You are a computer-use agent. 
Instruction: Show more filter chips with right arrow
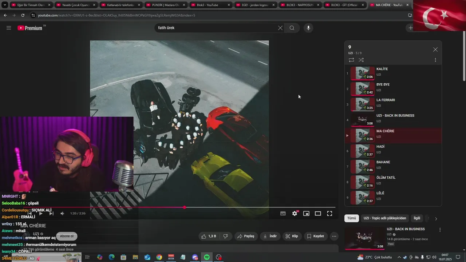[436, 219]
